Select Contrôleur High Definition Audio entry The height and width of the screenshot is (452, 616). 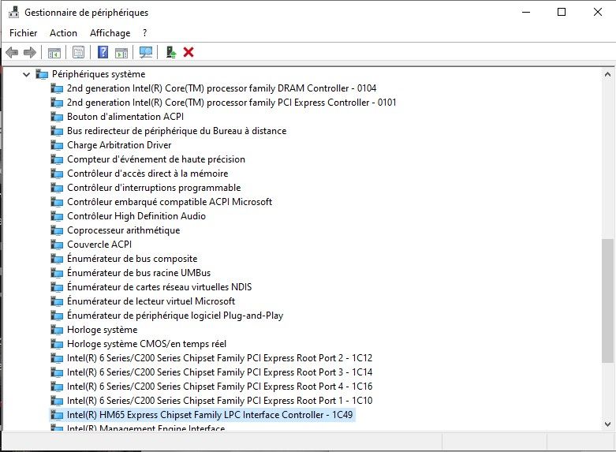pos(136,216)
